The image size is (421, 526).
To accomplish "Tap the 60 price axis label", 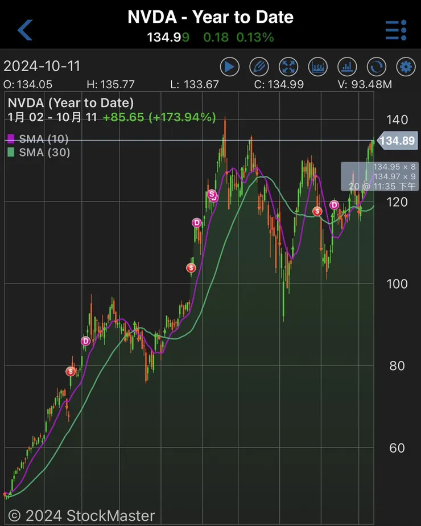I will (x=397, y=448).
